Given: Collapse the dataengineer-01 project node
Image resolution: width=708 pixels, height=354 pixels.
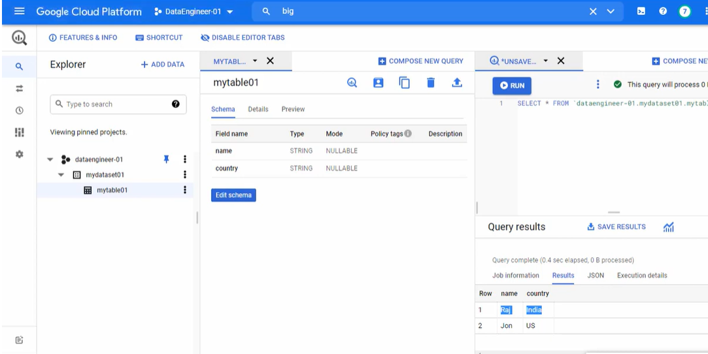Looking at the screenshot, I should 50,159.
